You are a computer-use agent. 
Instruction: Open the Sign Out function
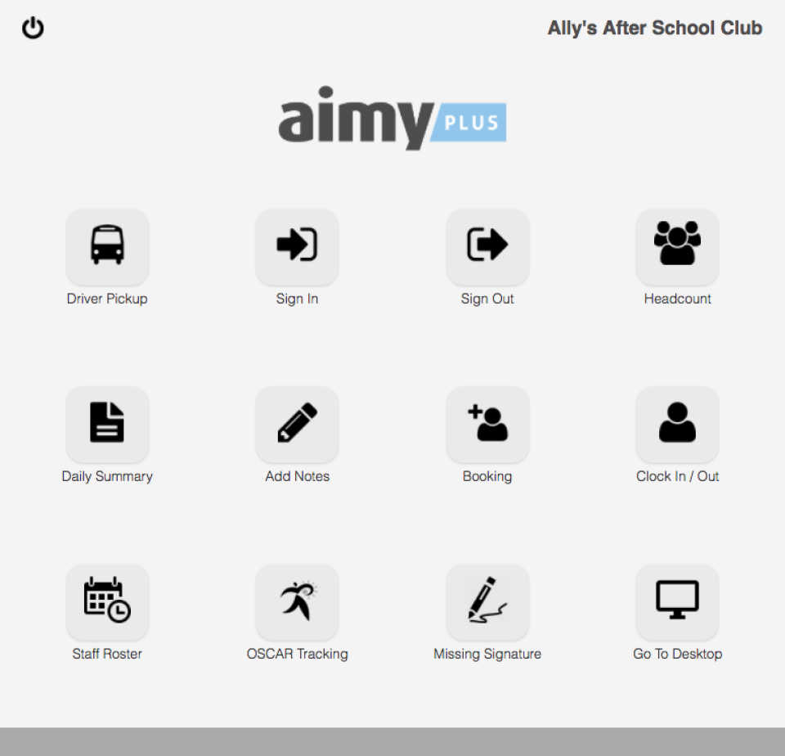pyautogui.click(x=487, y=247)
